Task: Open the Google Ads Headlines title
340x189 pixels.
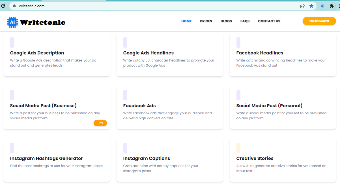Action: click(x=149, y=53)
